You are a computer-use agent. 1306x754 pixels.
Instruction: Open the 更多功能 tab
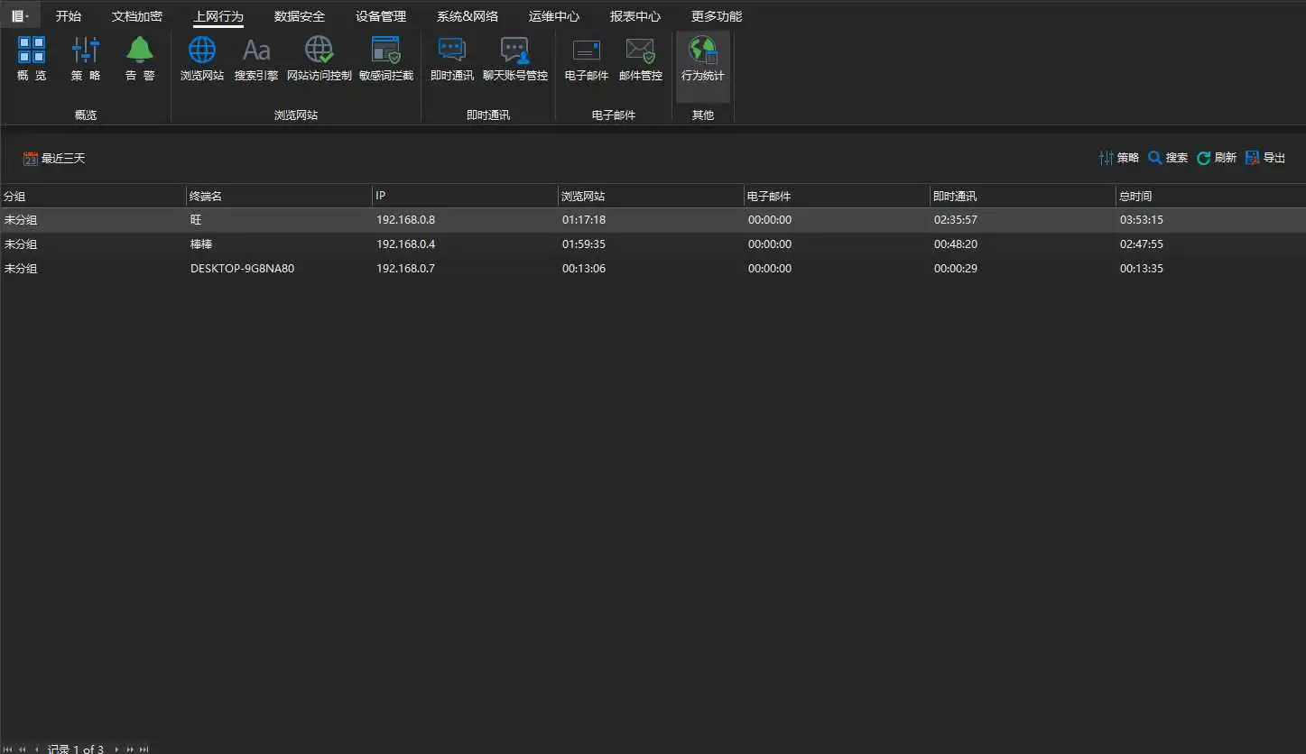pos(717,16)
